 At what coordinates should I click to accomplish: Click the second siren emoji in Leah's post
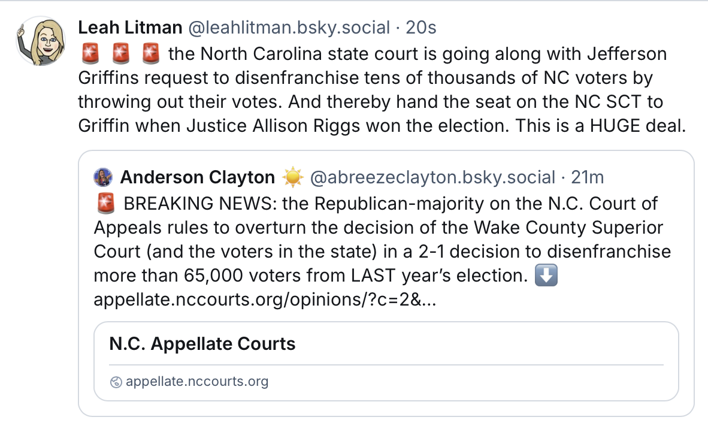(120, 55)
